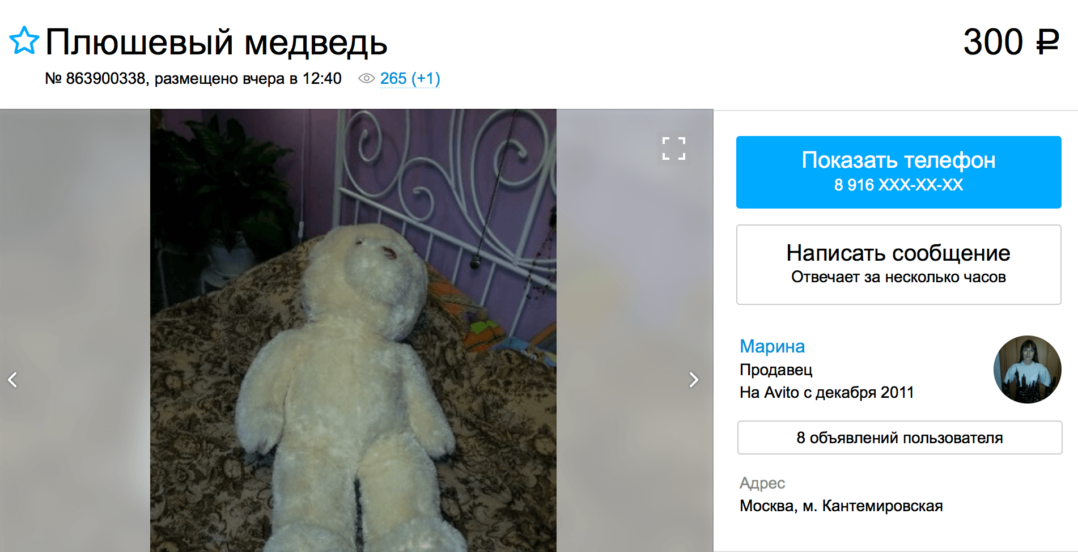Open 8 объявлений пользователя button
Viewport: 1078px width, 552px height.
pyautogui.click(x=899, y=438)
